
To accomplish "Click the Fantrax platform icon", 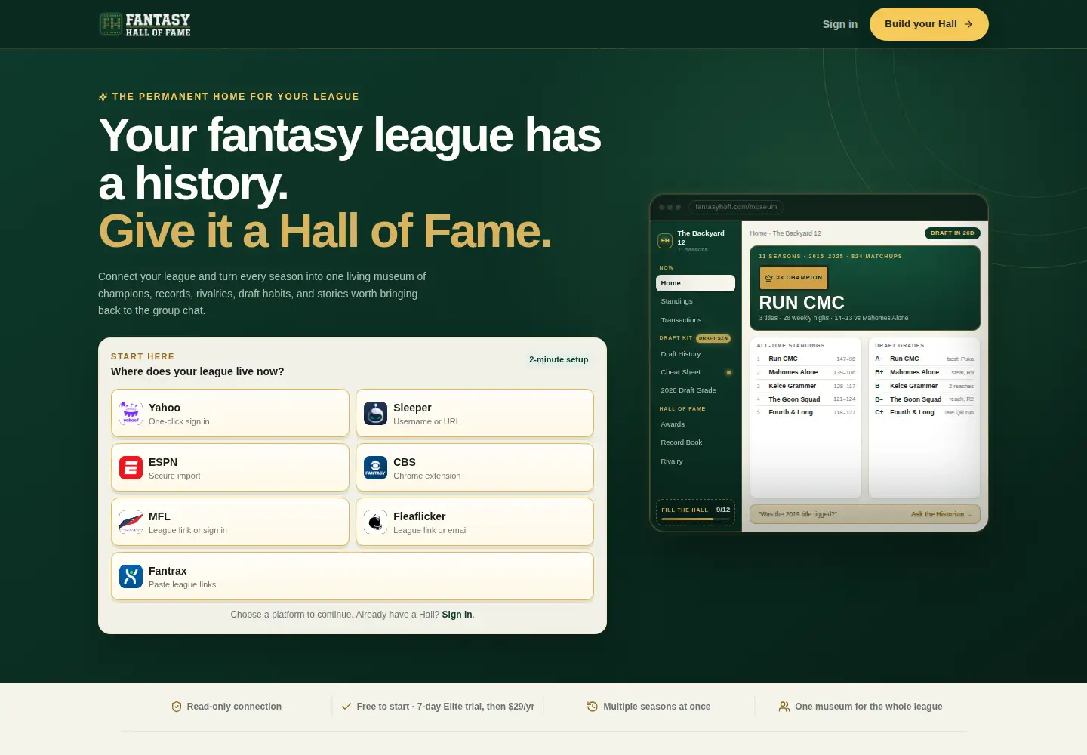I will pos(131,576).
